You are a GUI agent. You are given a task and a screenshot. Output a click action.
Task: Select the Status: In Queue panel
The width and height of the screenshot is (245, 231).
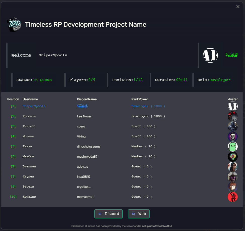34,80
